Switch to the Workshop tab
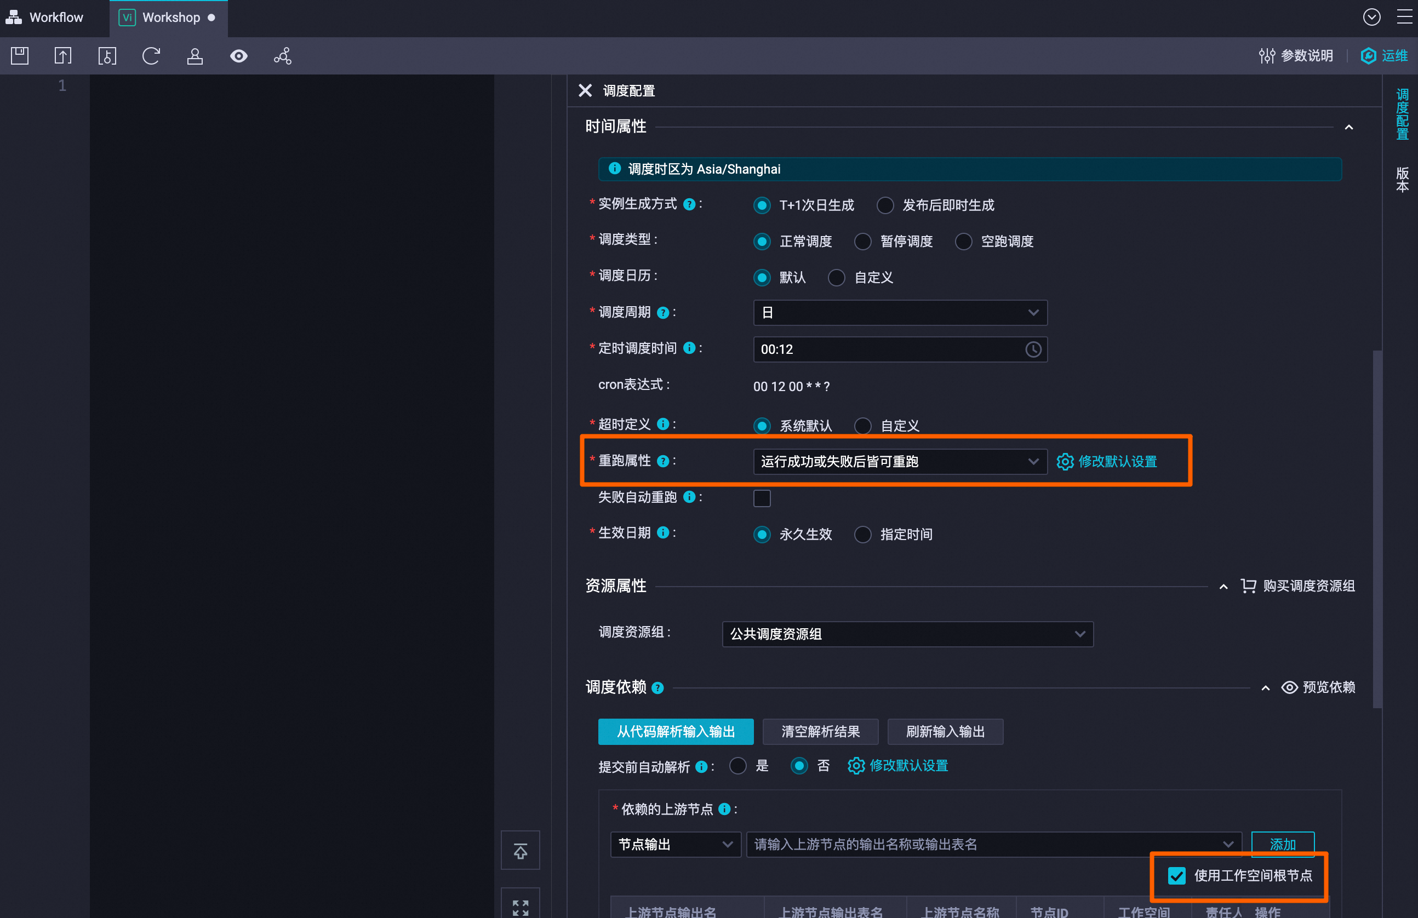The width and height of the screenshot is (1418, 918). (169, 18)
